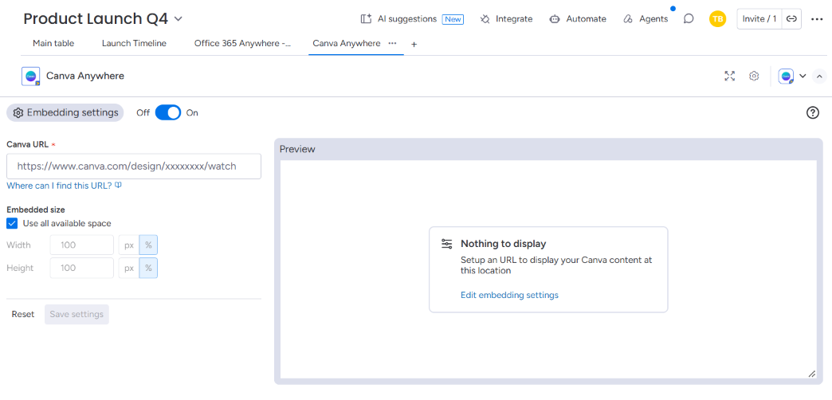Click the Save settings button
Viewport: 832px width, 400px height.
click(x=77, y=314)
